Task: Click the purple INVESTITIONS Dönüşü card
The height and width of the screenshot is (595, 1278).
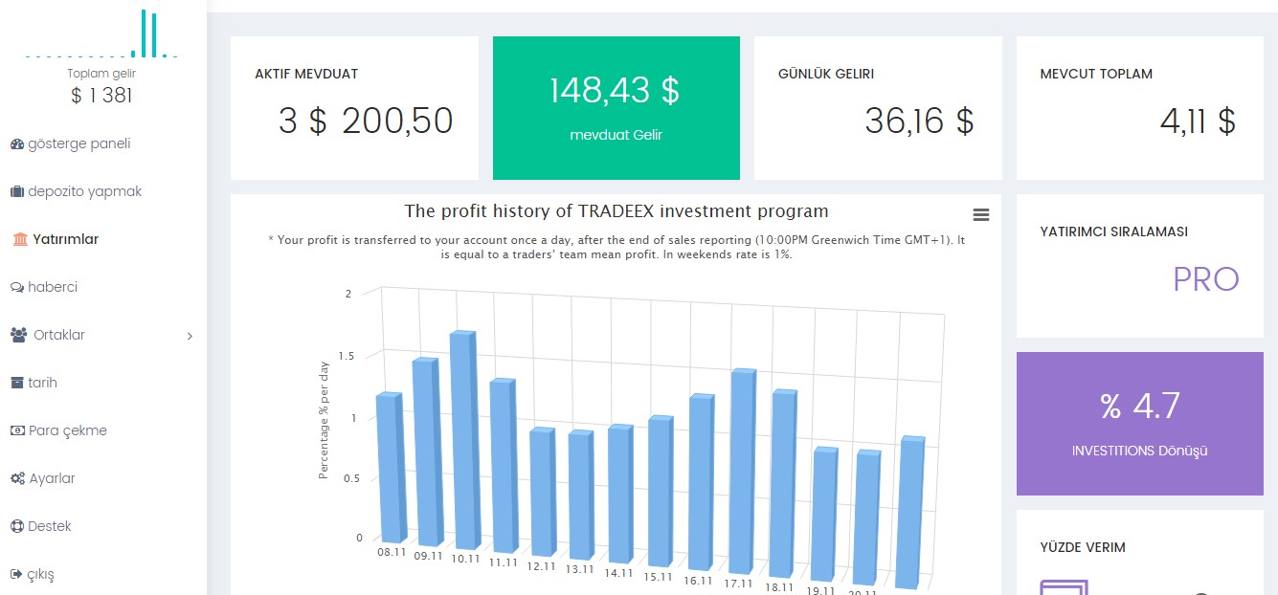Action: click(x=1140, y=424)
